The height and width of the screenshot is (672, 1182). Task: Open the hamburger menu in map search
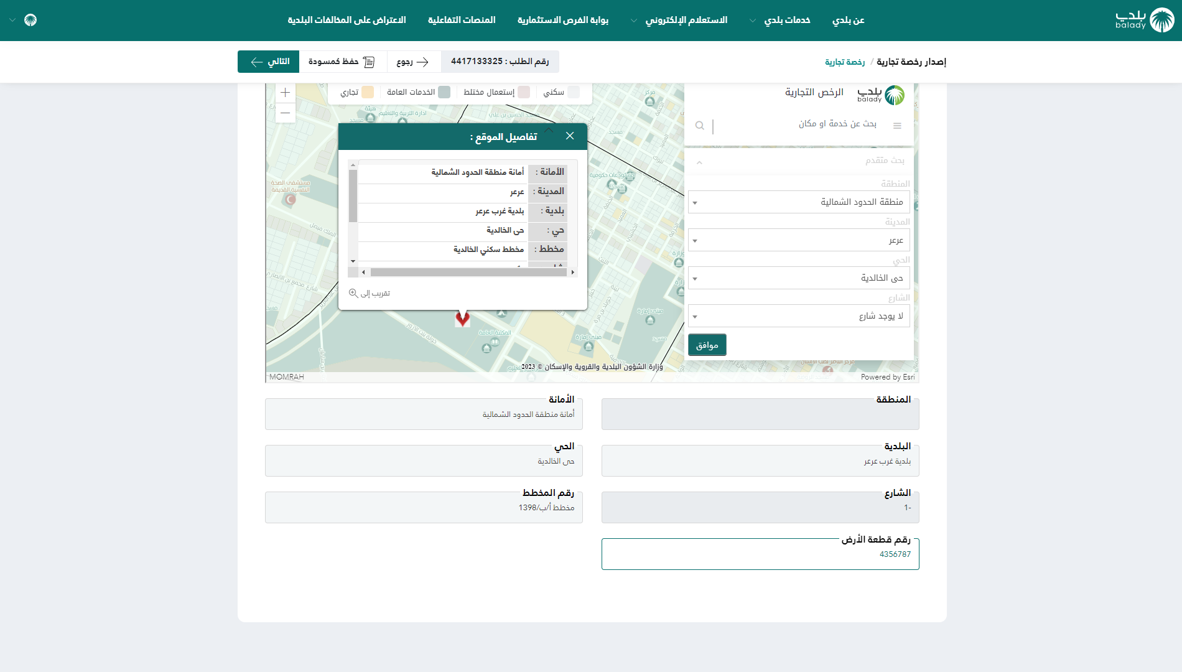click(x=897, y=126)
